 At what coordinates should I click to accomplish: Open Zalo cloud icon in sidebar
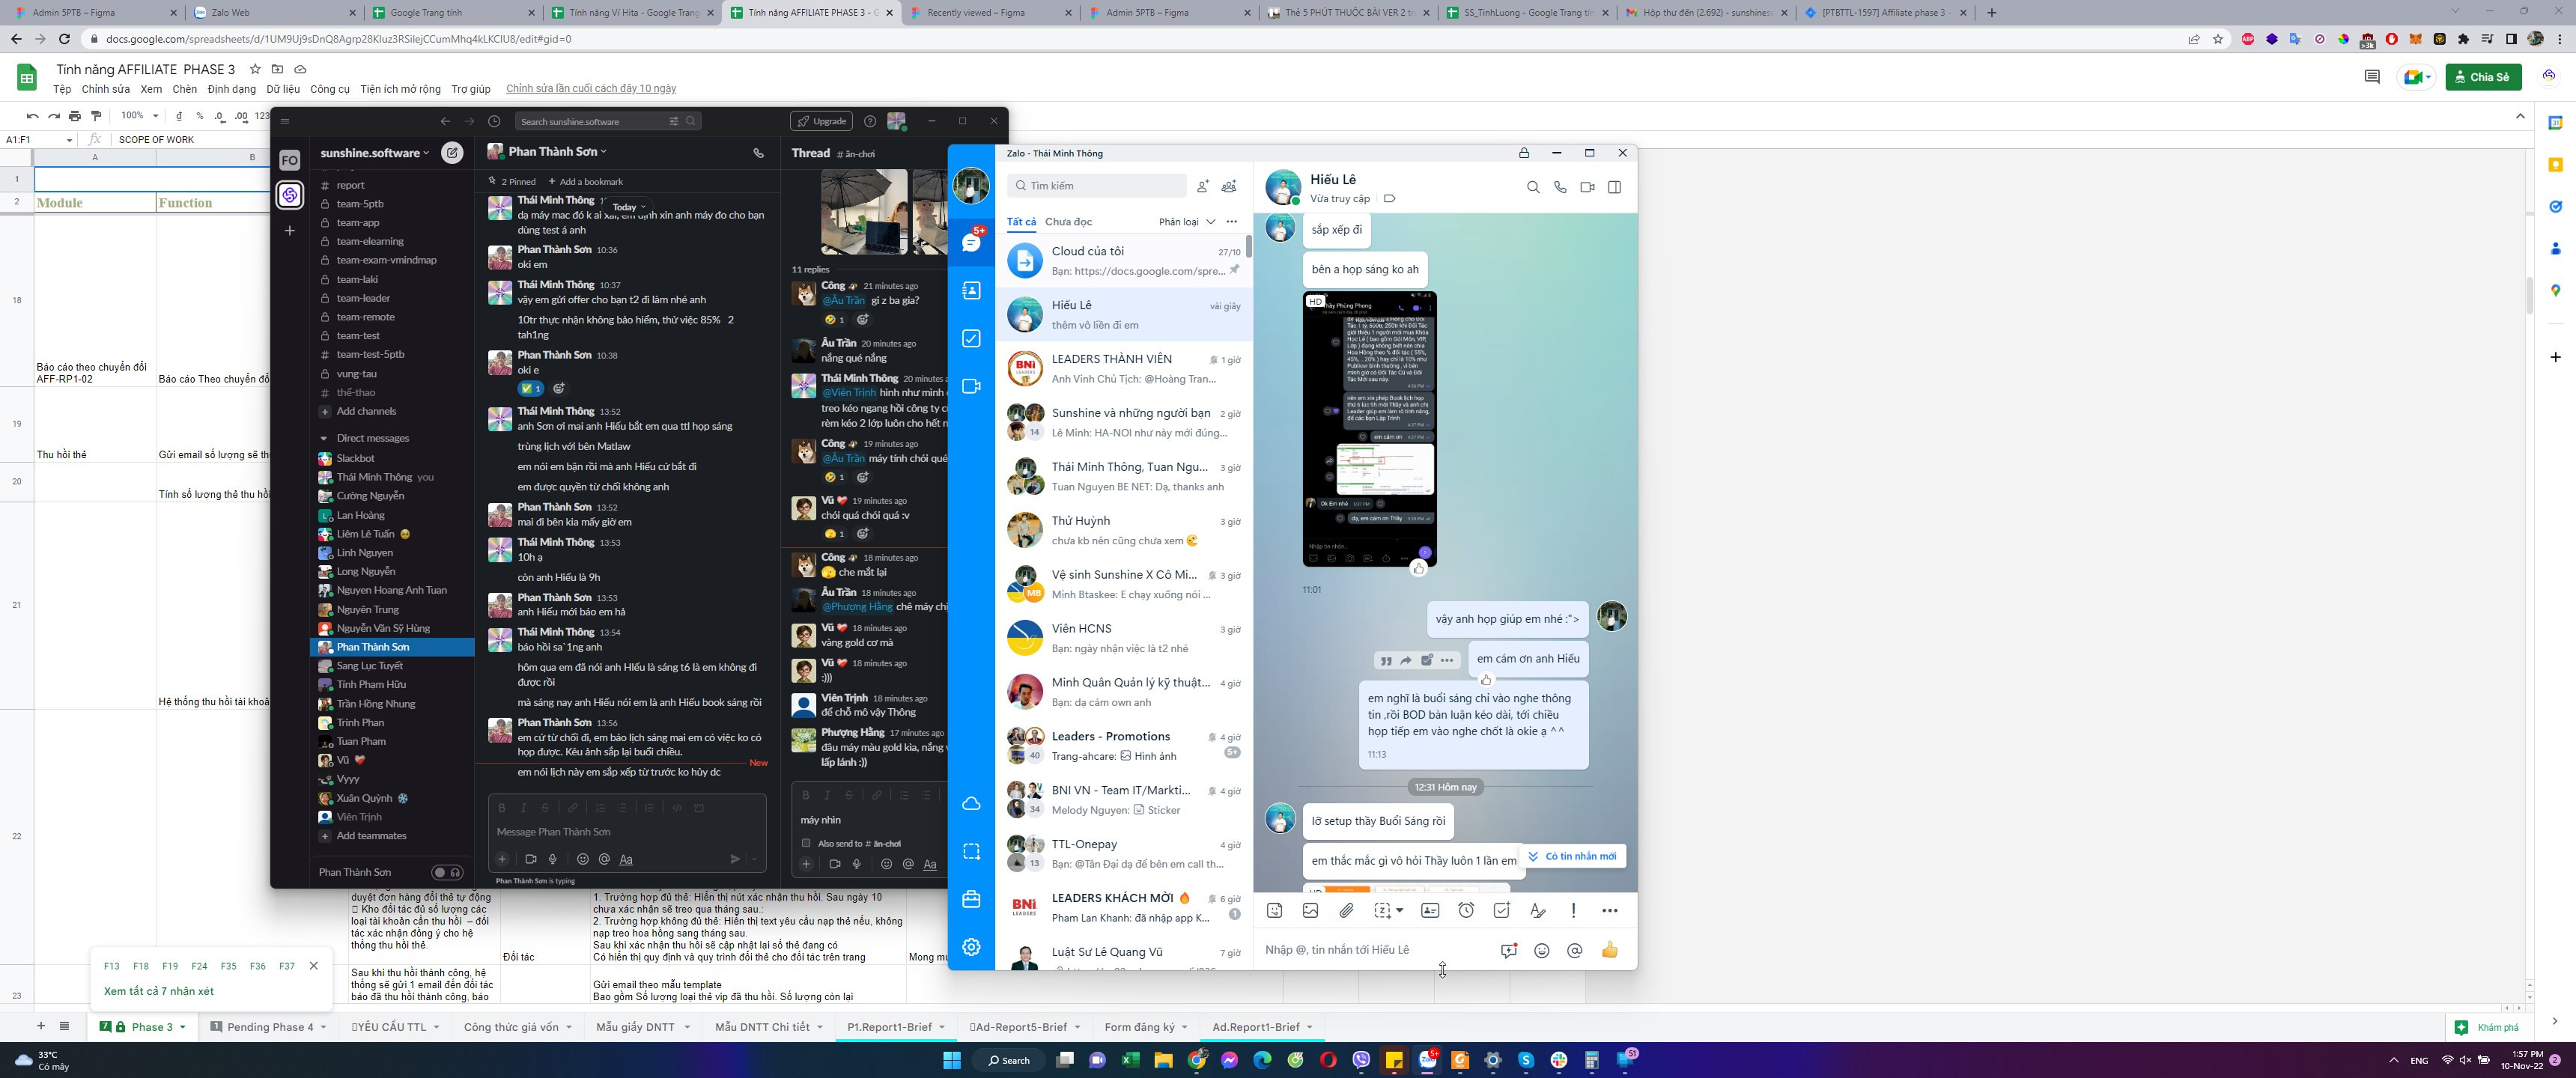(971, 804)
